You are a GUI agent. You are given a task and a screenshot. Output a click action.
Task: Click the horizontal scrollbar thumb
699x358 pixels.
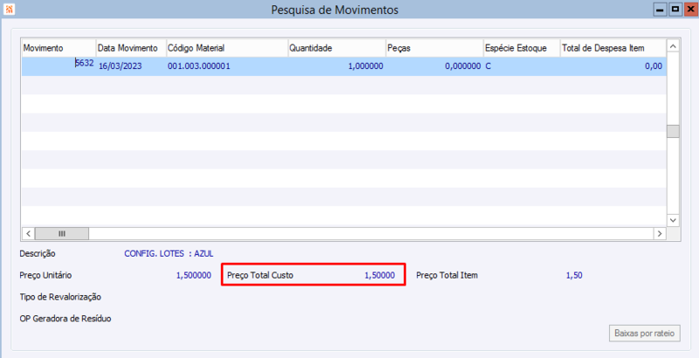point(62,233)
